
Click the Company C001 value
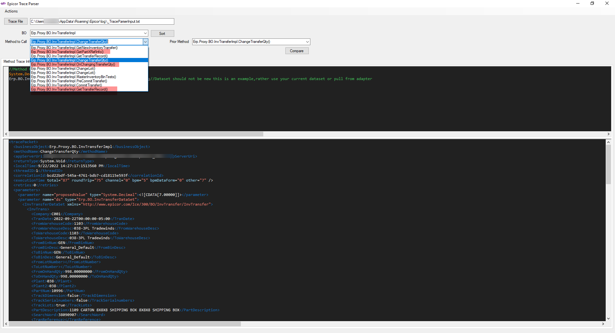pyautogui.click(x=56, y=214)
